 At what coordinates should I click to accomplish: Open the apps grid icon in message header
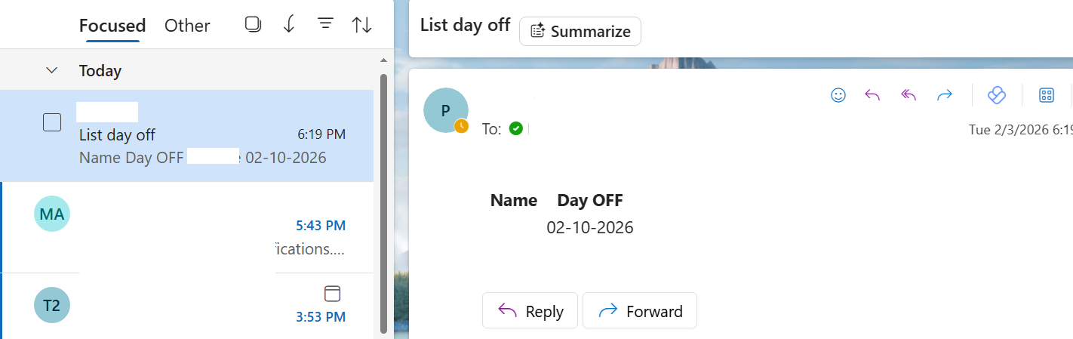(1047, 95)
